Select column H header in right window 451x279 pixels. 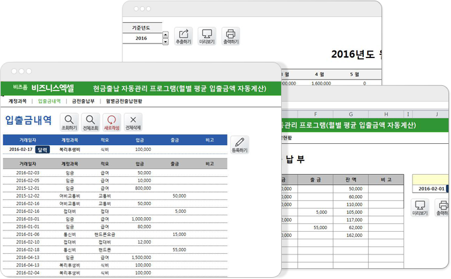point(386,114)
